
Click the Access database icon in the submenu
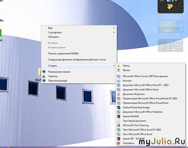coord(118,76)
